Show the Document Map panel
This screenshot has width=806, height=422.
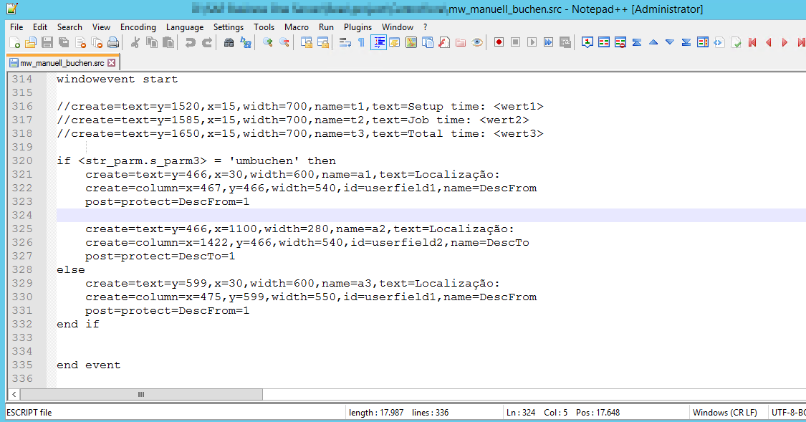point(411,43)
